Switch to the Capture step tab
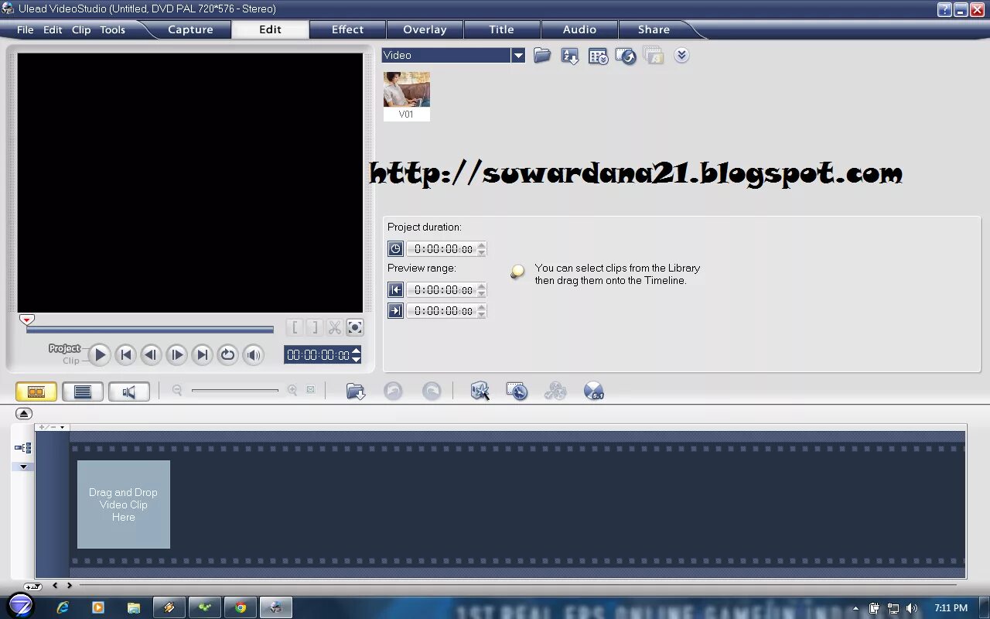The height and width of the screenshot is (619, 990). tap(190, 29)
